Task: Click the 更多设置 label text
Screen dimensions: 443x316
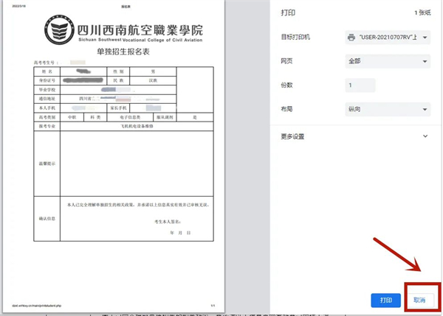Action: [x=292, y=136]
